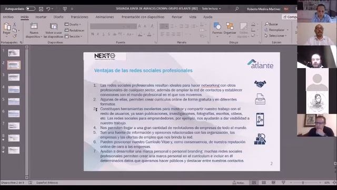Click the Compartir share button
337x190 pixels.
tap(290, 17)
